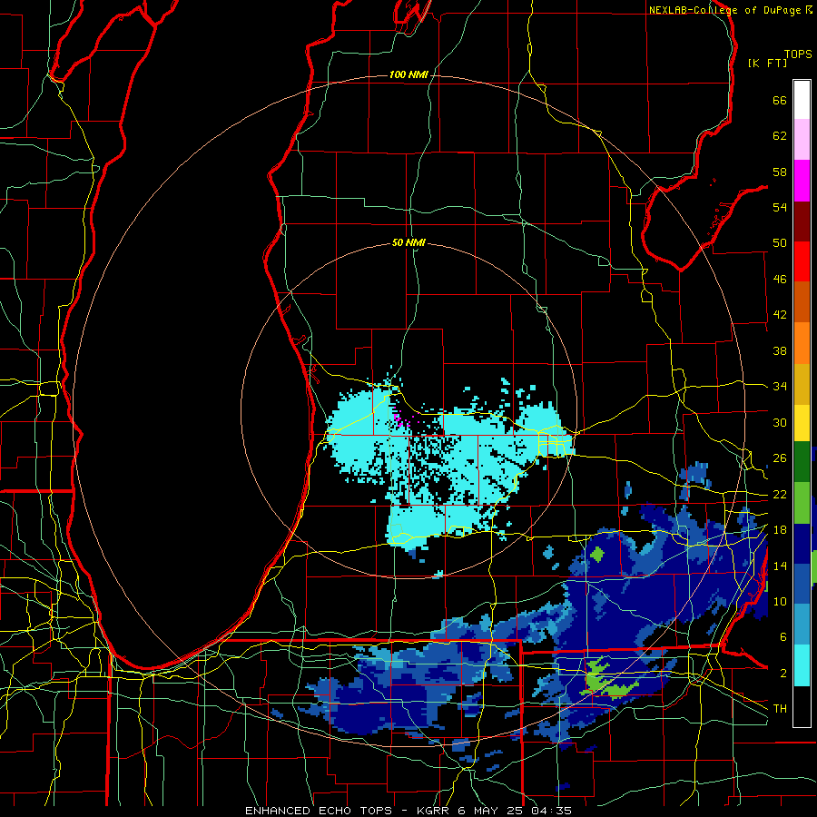Image resolution: width=817 pixels, height=817 pixels.
Task: Click the '14' legend value
Action: pos(780,566)
